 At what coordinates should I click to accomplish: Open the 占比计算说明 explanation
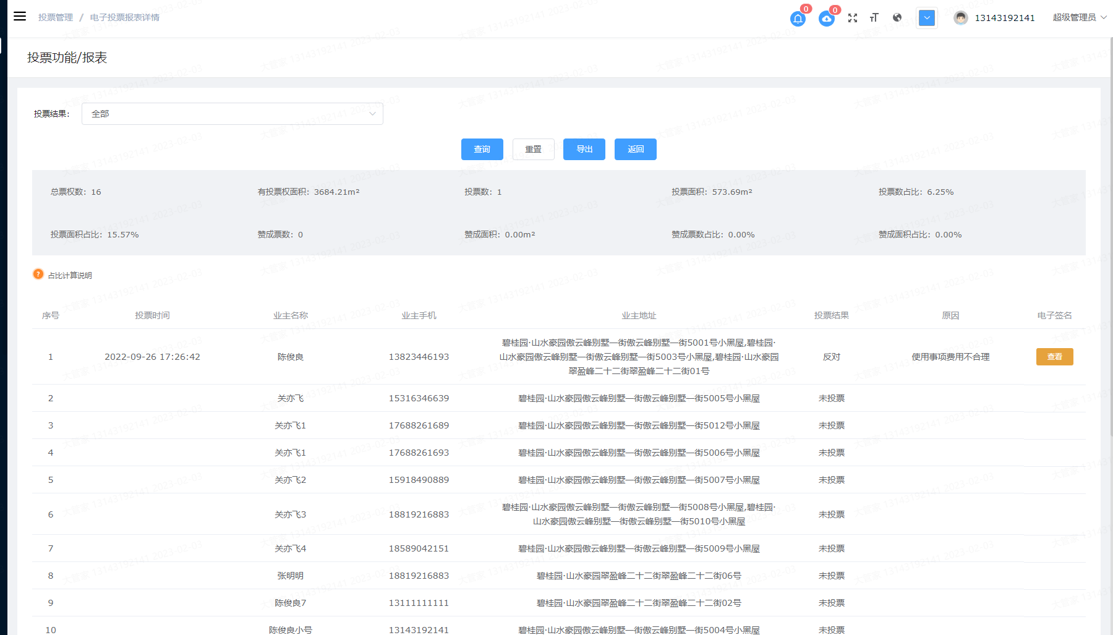(70, 276)
